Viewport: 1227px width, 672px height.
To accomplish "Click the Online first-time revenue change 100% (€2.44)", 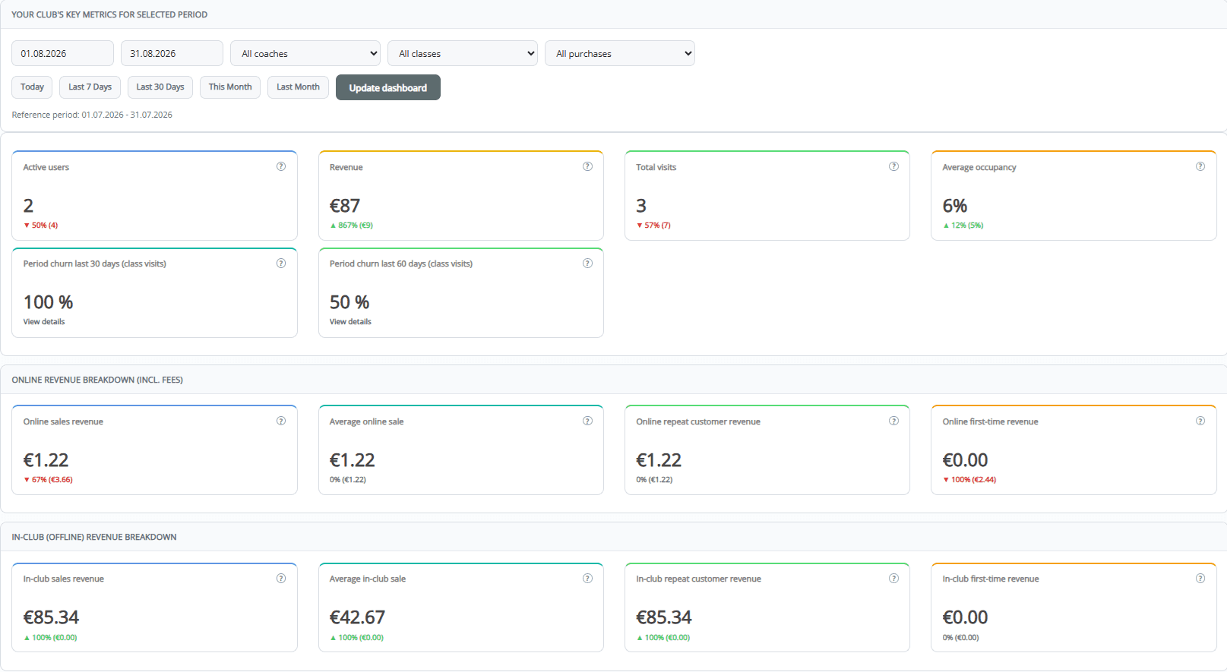I will [969, 480].
